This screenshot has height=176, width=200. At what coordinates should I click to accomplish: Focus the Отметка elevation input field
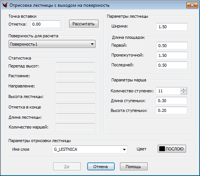(x=45, y=24)
